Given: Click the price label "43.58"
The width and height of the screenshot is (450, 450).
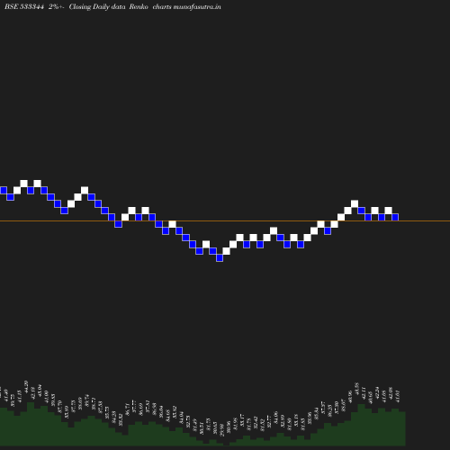Looking at the screenshot, I should tap(357, 389).
